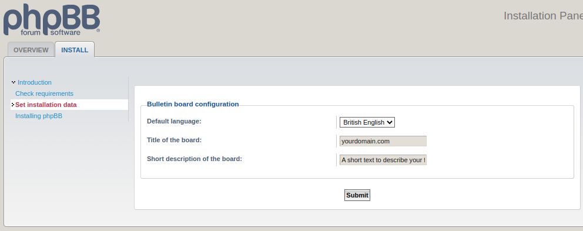Click the Default language label
Screen dimensions: 583x231
click(x=174, y=121)
